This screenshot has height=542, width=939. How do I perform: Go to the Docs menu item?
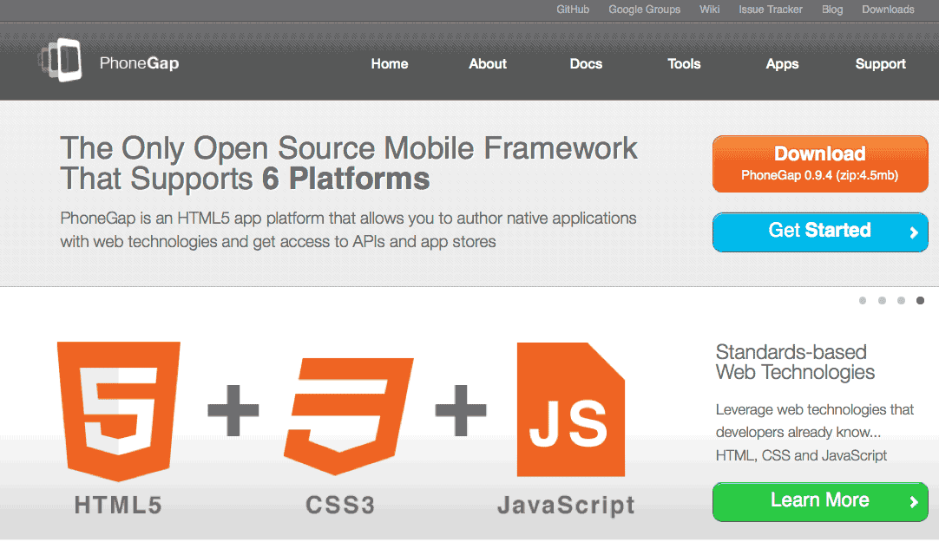(x=586, y=64)
